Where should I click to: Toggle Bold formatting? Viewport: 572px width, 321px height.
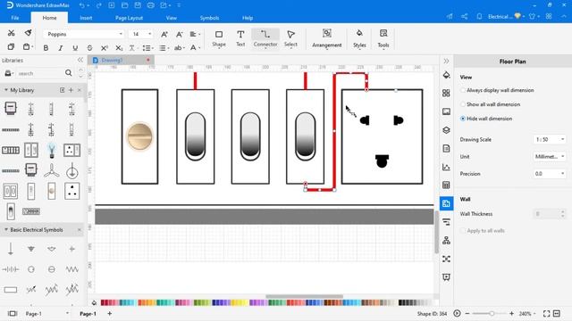(46, 47)
